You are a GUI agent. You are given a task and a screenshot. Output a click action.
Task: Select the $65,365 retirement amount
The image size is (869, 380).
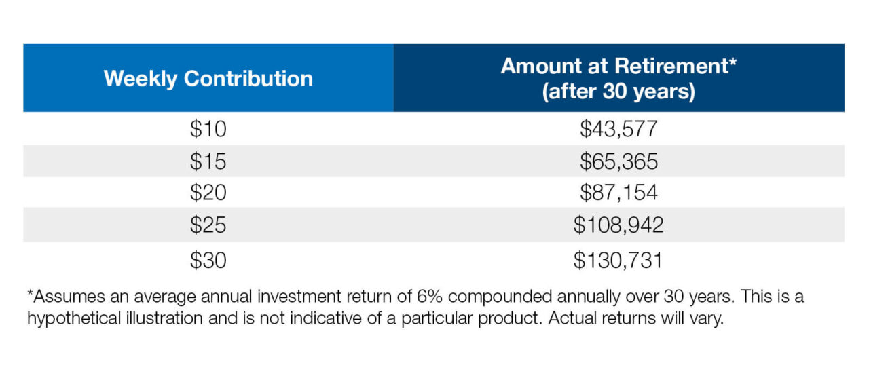click(x=618, y=161)
